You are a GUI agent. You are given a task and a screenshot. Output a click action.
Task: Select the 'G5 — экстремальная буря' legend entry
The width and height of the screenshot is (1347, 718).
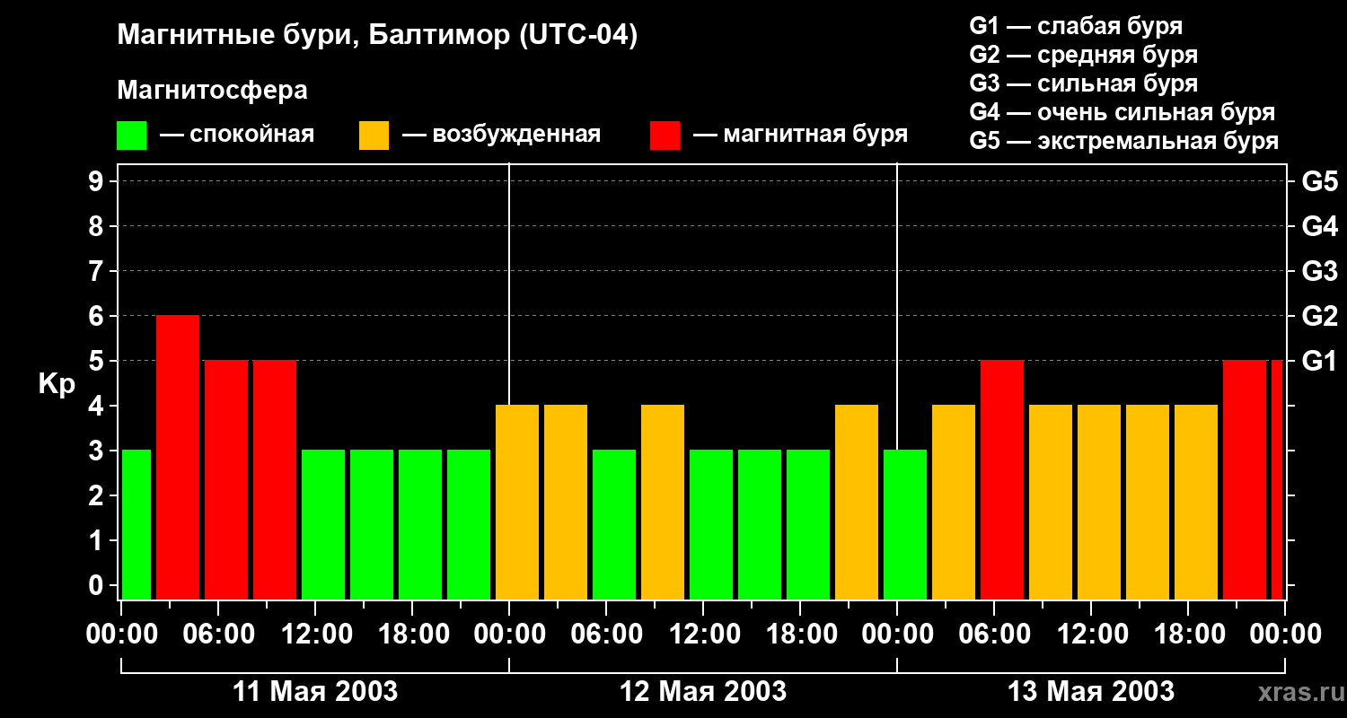pos(1123,141)
